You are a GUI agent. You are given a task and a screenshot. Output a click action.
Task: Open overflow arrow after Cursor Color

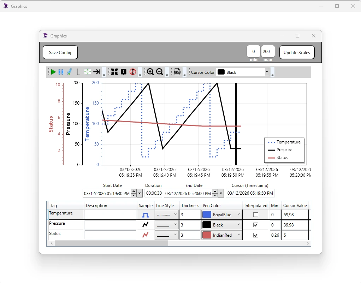(273, 75)
